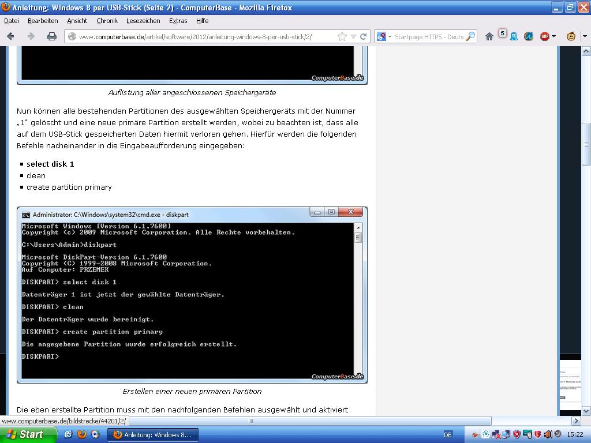The image size is (591, 443).
Task: Click the site identity globe icon
Action: [x=72, y=36]
